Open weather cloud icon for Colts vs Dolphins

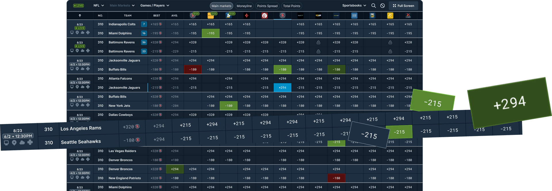pyautogui.click(x=83, y=33)
